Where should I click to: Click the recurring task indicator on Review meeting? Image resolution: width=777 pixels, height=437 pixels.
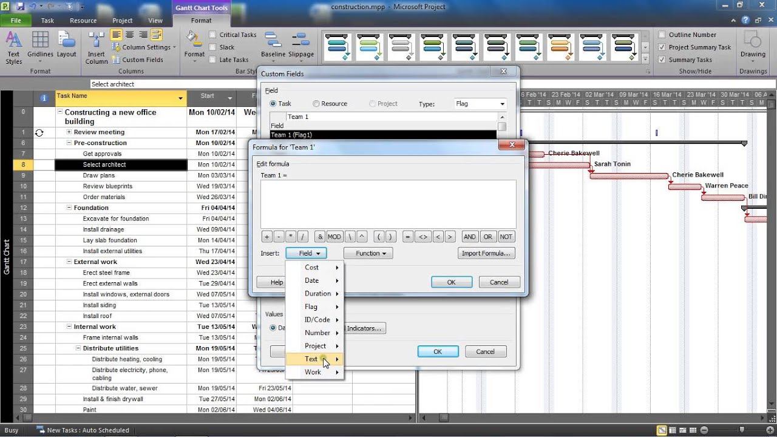pos(39,132)
